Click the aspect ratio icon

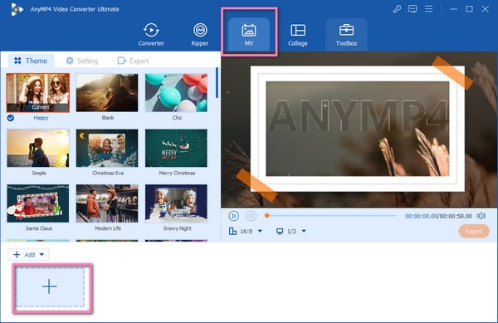pyautogui.click(x=232, y=231)
